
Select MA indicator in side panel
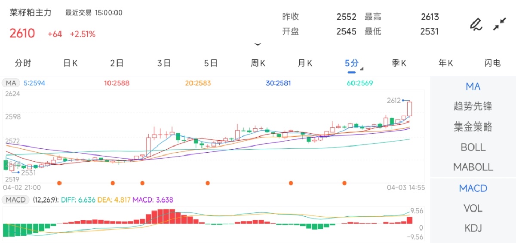[x=473, y=86]
